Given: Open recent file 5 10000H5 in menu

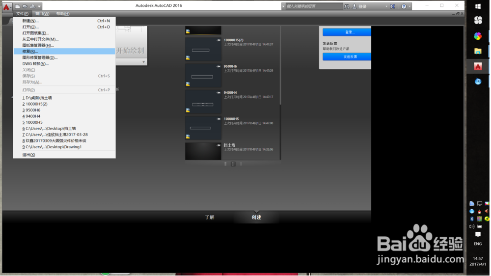Looking at the screenshot, I should point(64,122).
